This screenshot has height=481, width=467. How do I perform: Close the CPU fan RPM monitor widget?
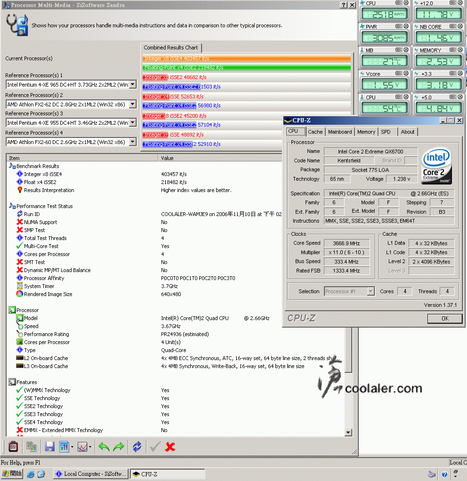tap(406, 3)
